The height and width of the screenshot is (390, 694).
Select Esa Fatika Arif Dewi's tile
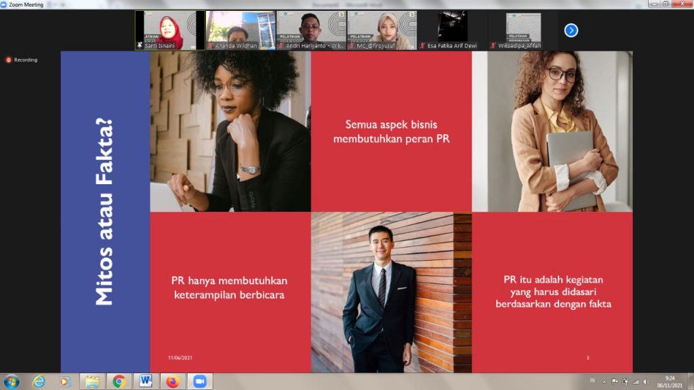click(452, 30)
